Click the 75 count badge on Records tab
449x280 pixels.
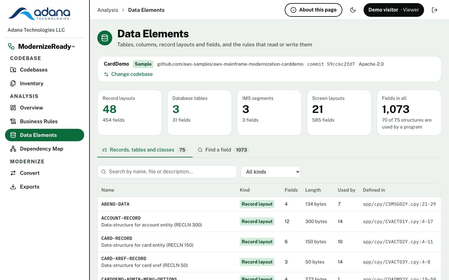click(x=182, y=150)
